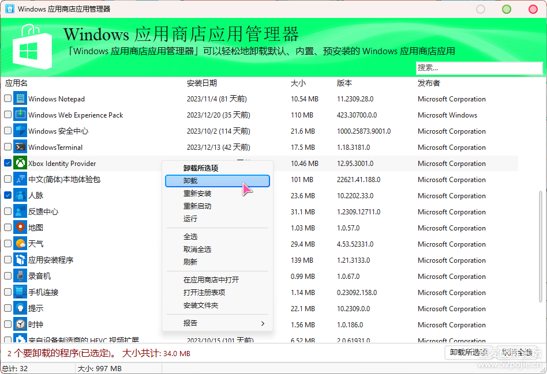Choose 在应用商店中打开 menu entry

pos(218,280)
